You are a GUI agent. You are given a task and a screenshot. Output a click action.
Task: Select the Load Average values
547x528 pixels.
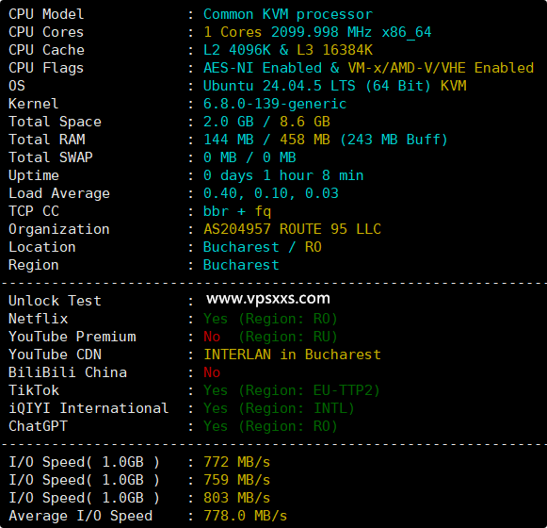point(271,193)
